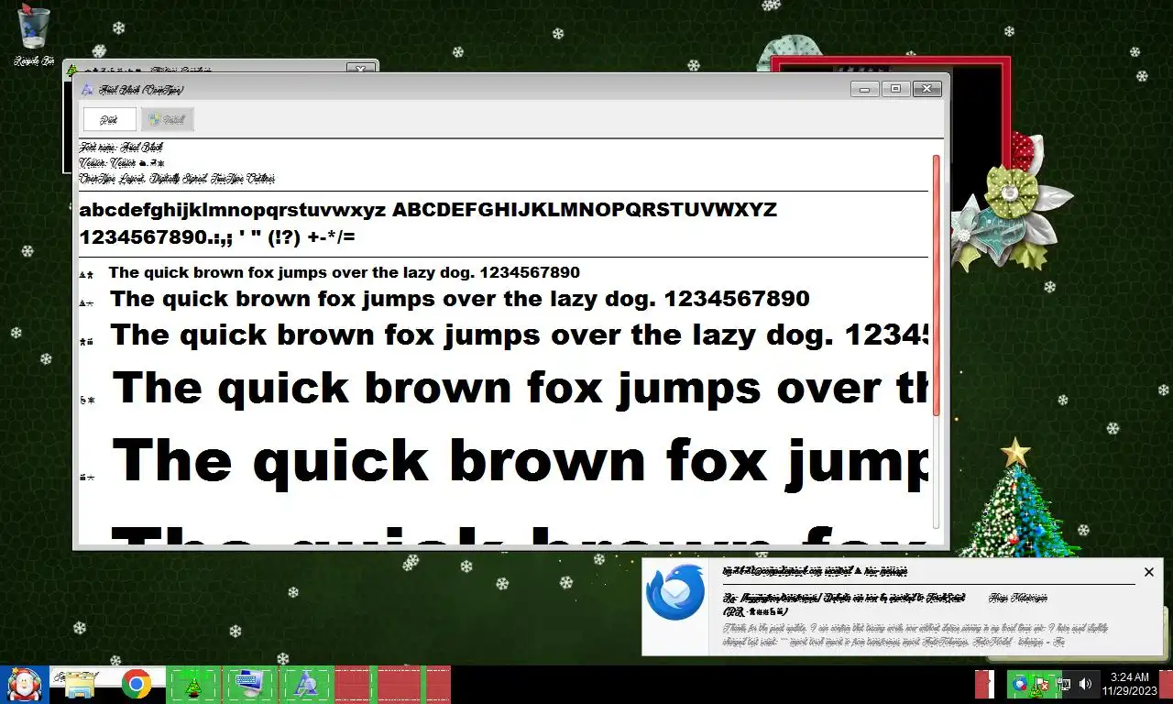This screenshot has height=704, width=1173.
Task: Click the Thunderbird icon in notification
Action: (x=675, y=593)
